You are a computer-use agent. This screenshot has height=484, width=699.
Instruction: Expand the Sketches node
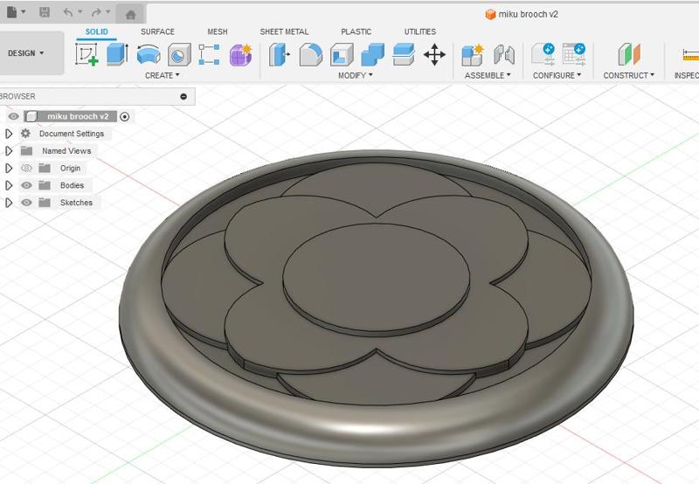click(x=9, y=203)
